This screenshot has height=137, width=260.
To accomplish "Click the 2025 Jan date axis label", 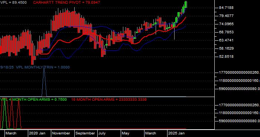I will (176, 133).
